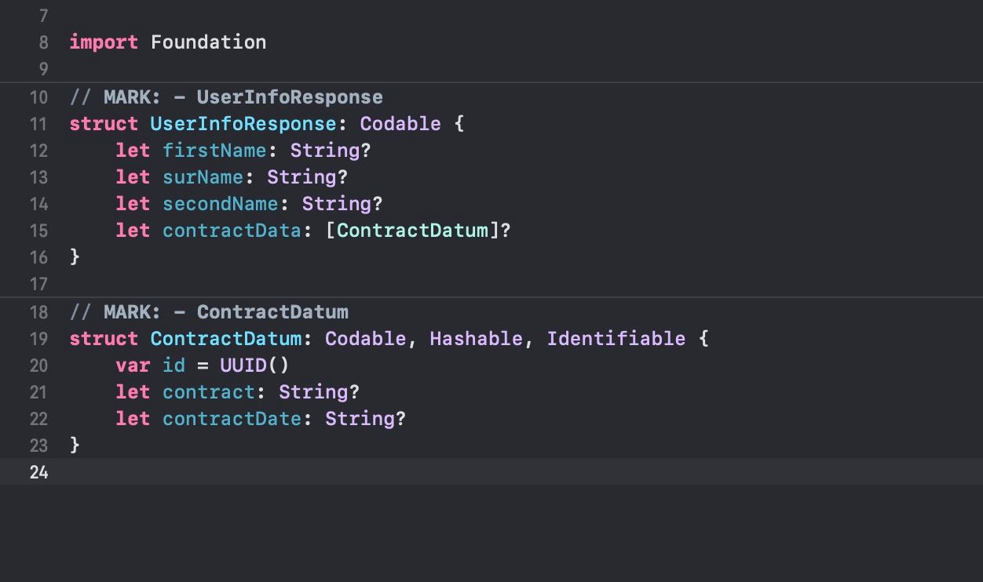The height and width of the screenshot is (582, 983).
Task: Click the 'UUID()' initializer call
Action: 254,366
